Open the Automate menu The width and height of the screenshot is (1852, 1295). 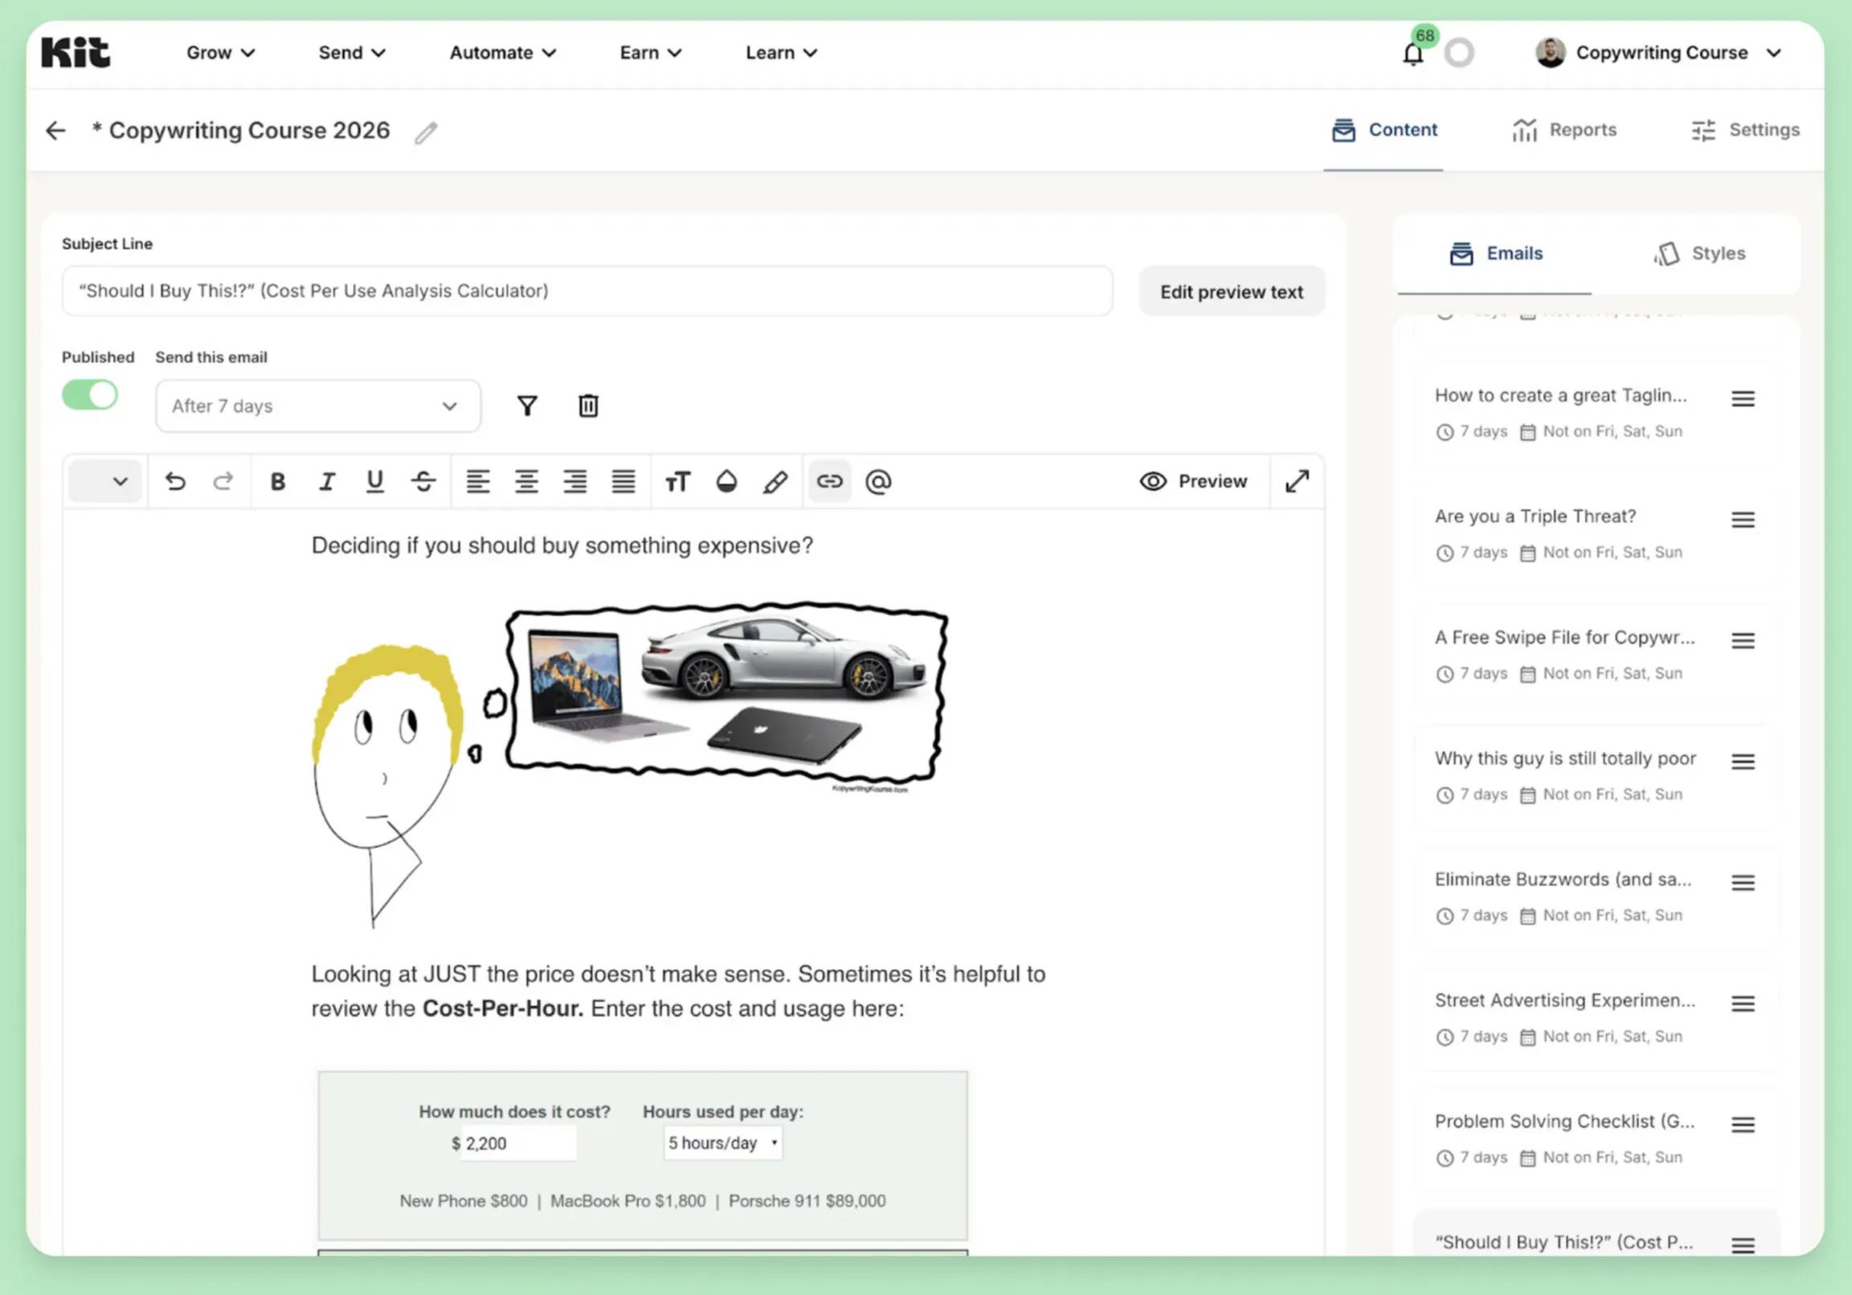click(501, 53)
